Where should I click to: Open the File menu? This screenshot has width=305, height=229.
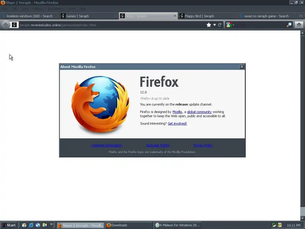pyautogui.click(x=4, y=9)
